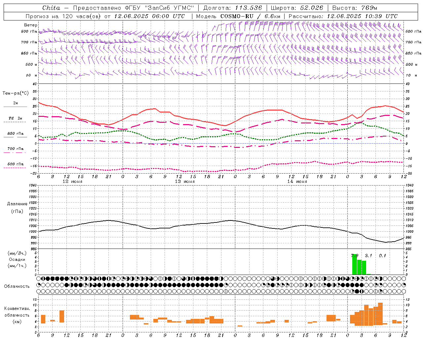The image size is (423, 338).
Task: Click the '12 июня' date label
Action: (72, 182)
